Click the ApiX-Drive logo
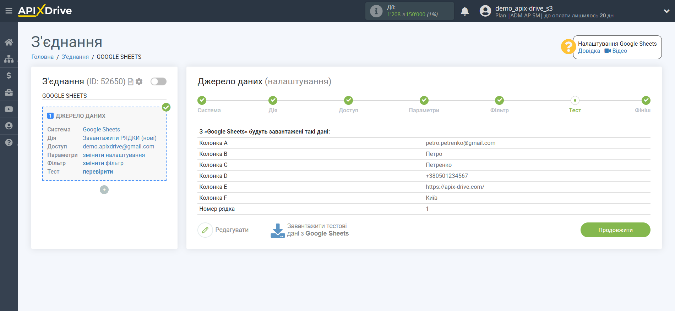The height and width of the screenshot is (311, 675). click(45, 11)
